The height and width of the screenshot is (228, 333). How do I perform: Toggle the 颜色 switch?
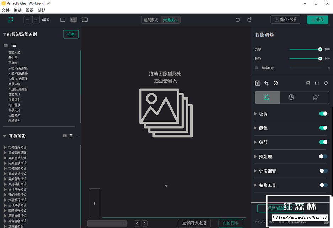tap(323, 128)
